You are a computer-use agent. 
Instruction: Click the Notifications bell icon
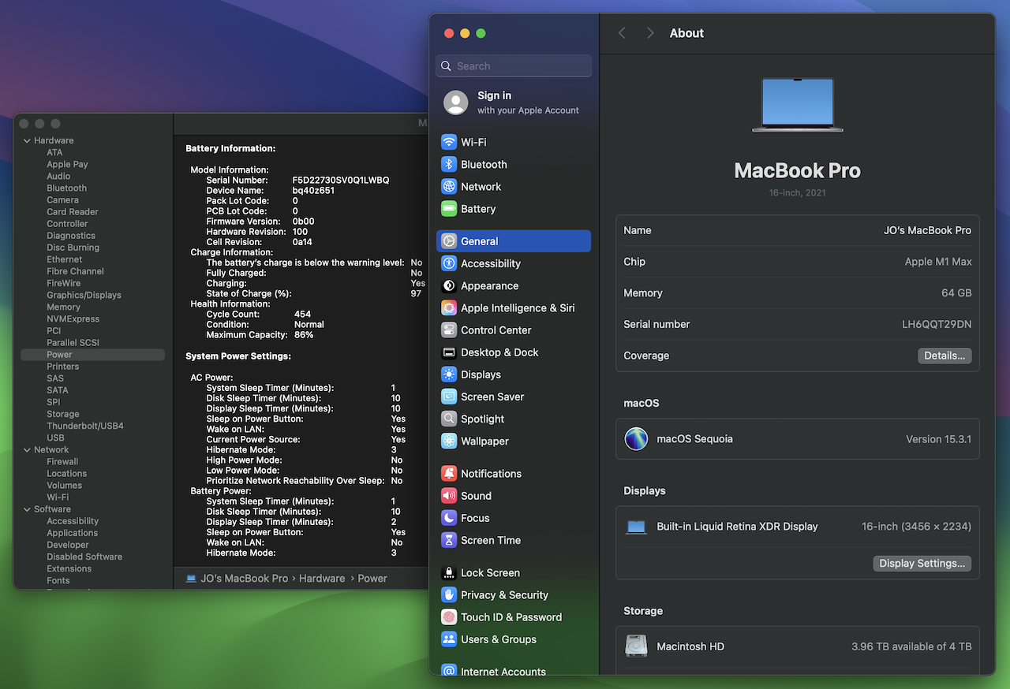click(x=449, y=473)
